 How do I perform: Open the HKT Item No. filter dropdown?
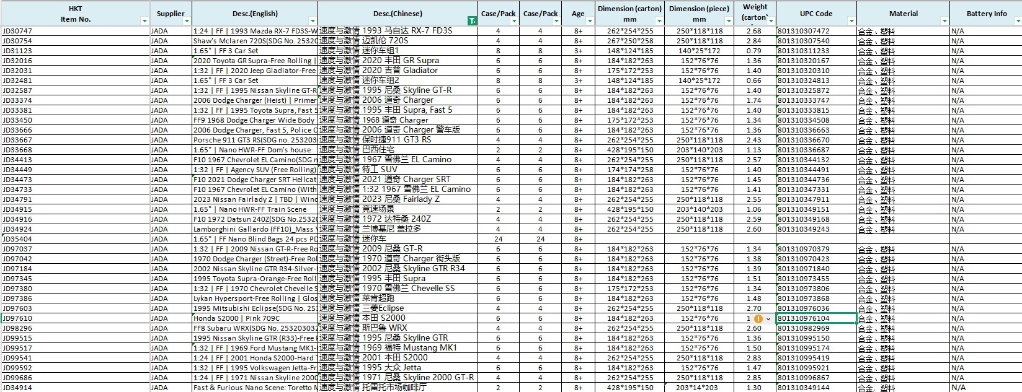144,21
